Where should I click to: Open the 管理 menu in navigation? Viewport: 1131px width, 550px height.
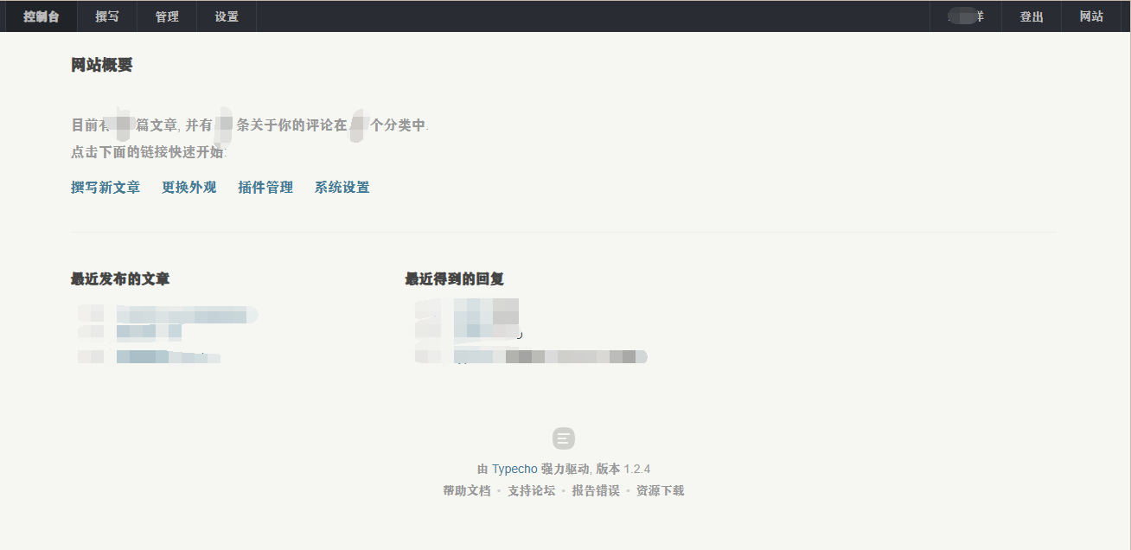[x=167, y=16]
